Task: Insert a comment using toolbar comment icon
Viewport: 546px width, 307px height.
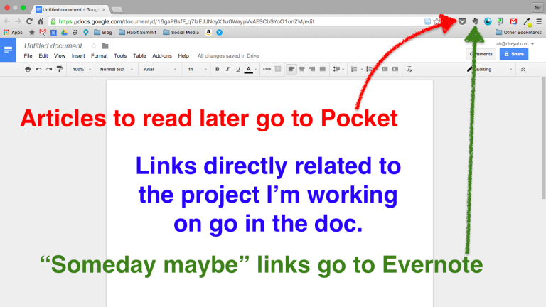Action: [277, 69]
